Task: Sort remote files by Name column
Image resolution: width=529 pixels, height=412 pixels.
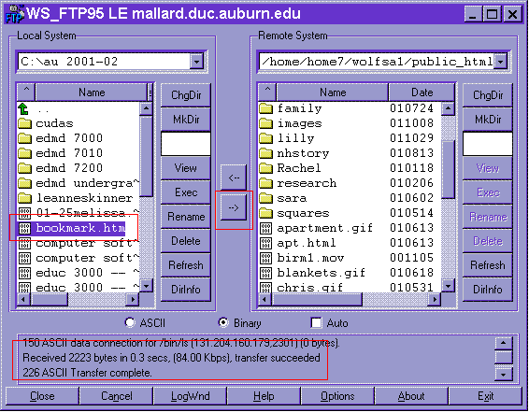Action: (333, 92)
